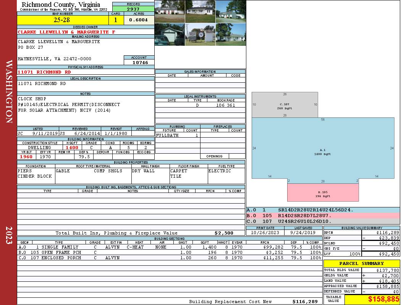Image resolution: width=401 pixels, height=305 pixels.
Task: Open the red-roofed shop front photo thumbnail
Action: (x=170, y=11)
